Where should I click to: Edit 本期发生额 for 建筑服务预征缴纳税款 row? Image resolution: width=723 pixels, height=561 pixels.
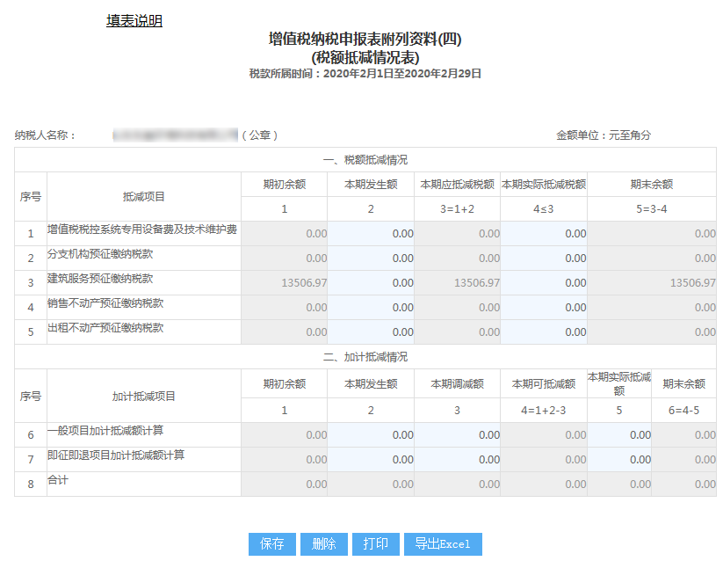coord(371,283)
